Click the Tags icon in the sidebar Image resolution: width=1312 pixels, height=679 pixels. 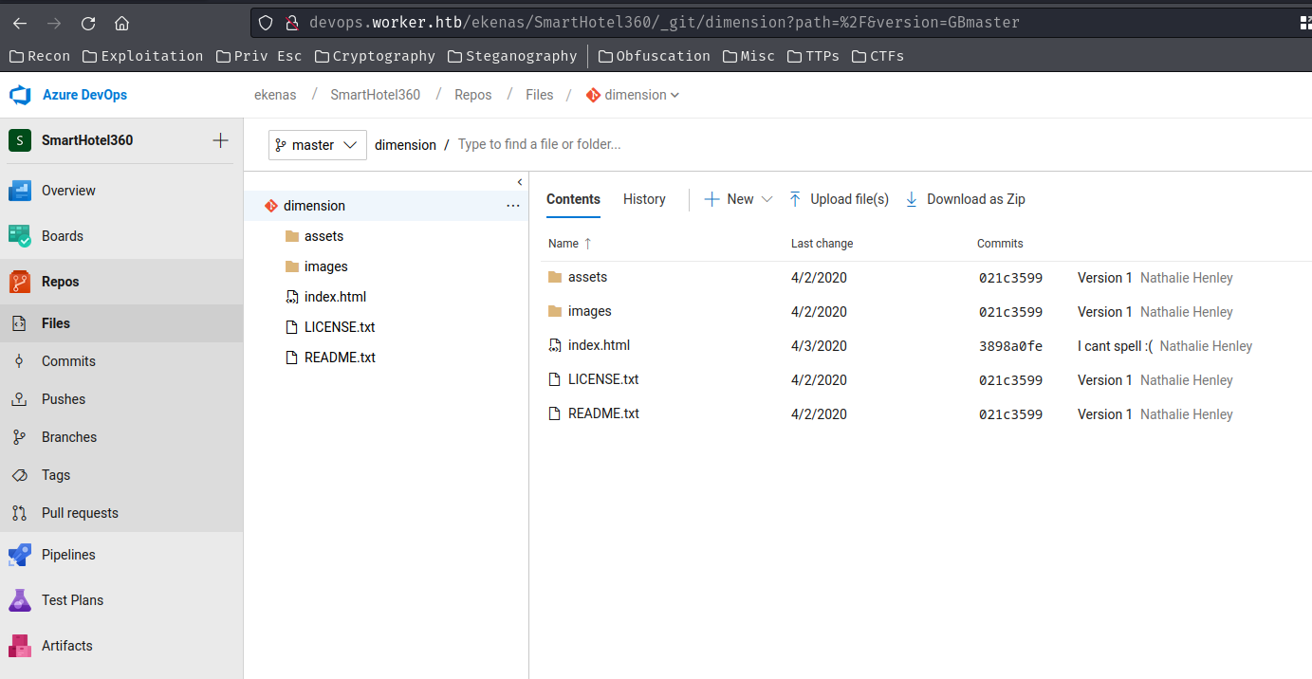[x=19, y=475]
